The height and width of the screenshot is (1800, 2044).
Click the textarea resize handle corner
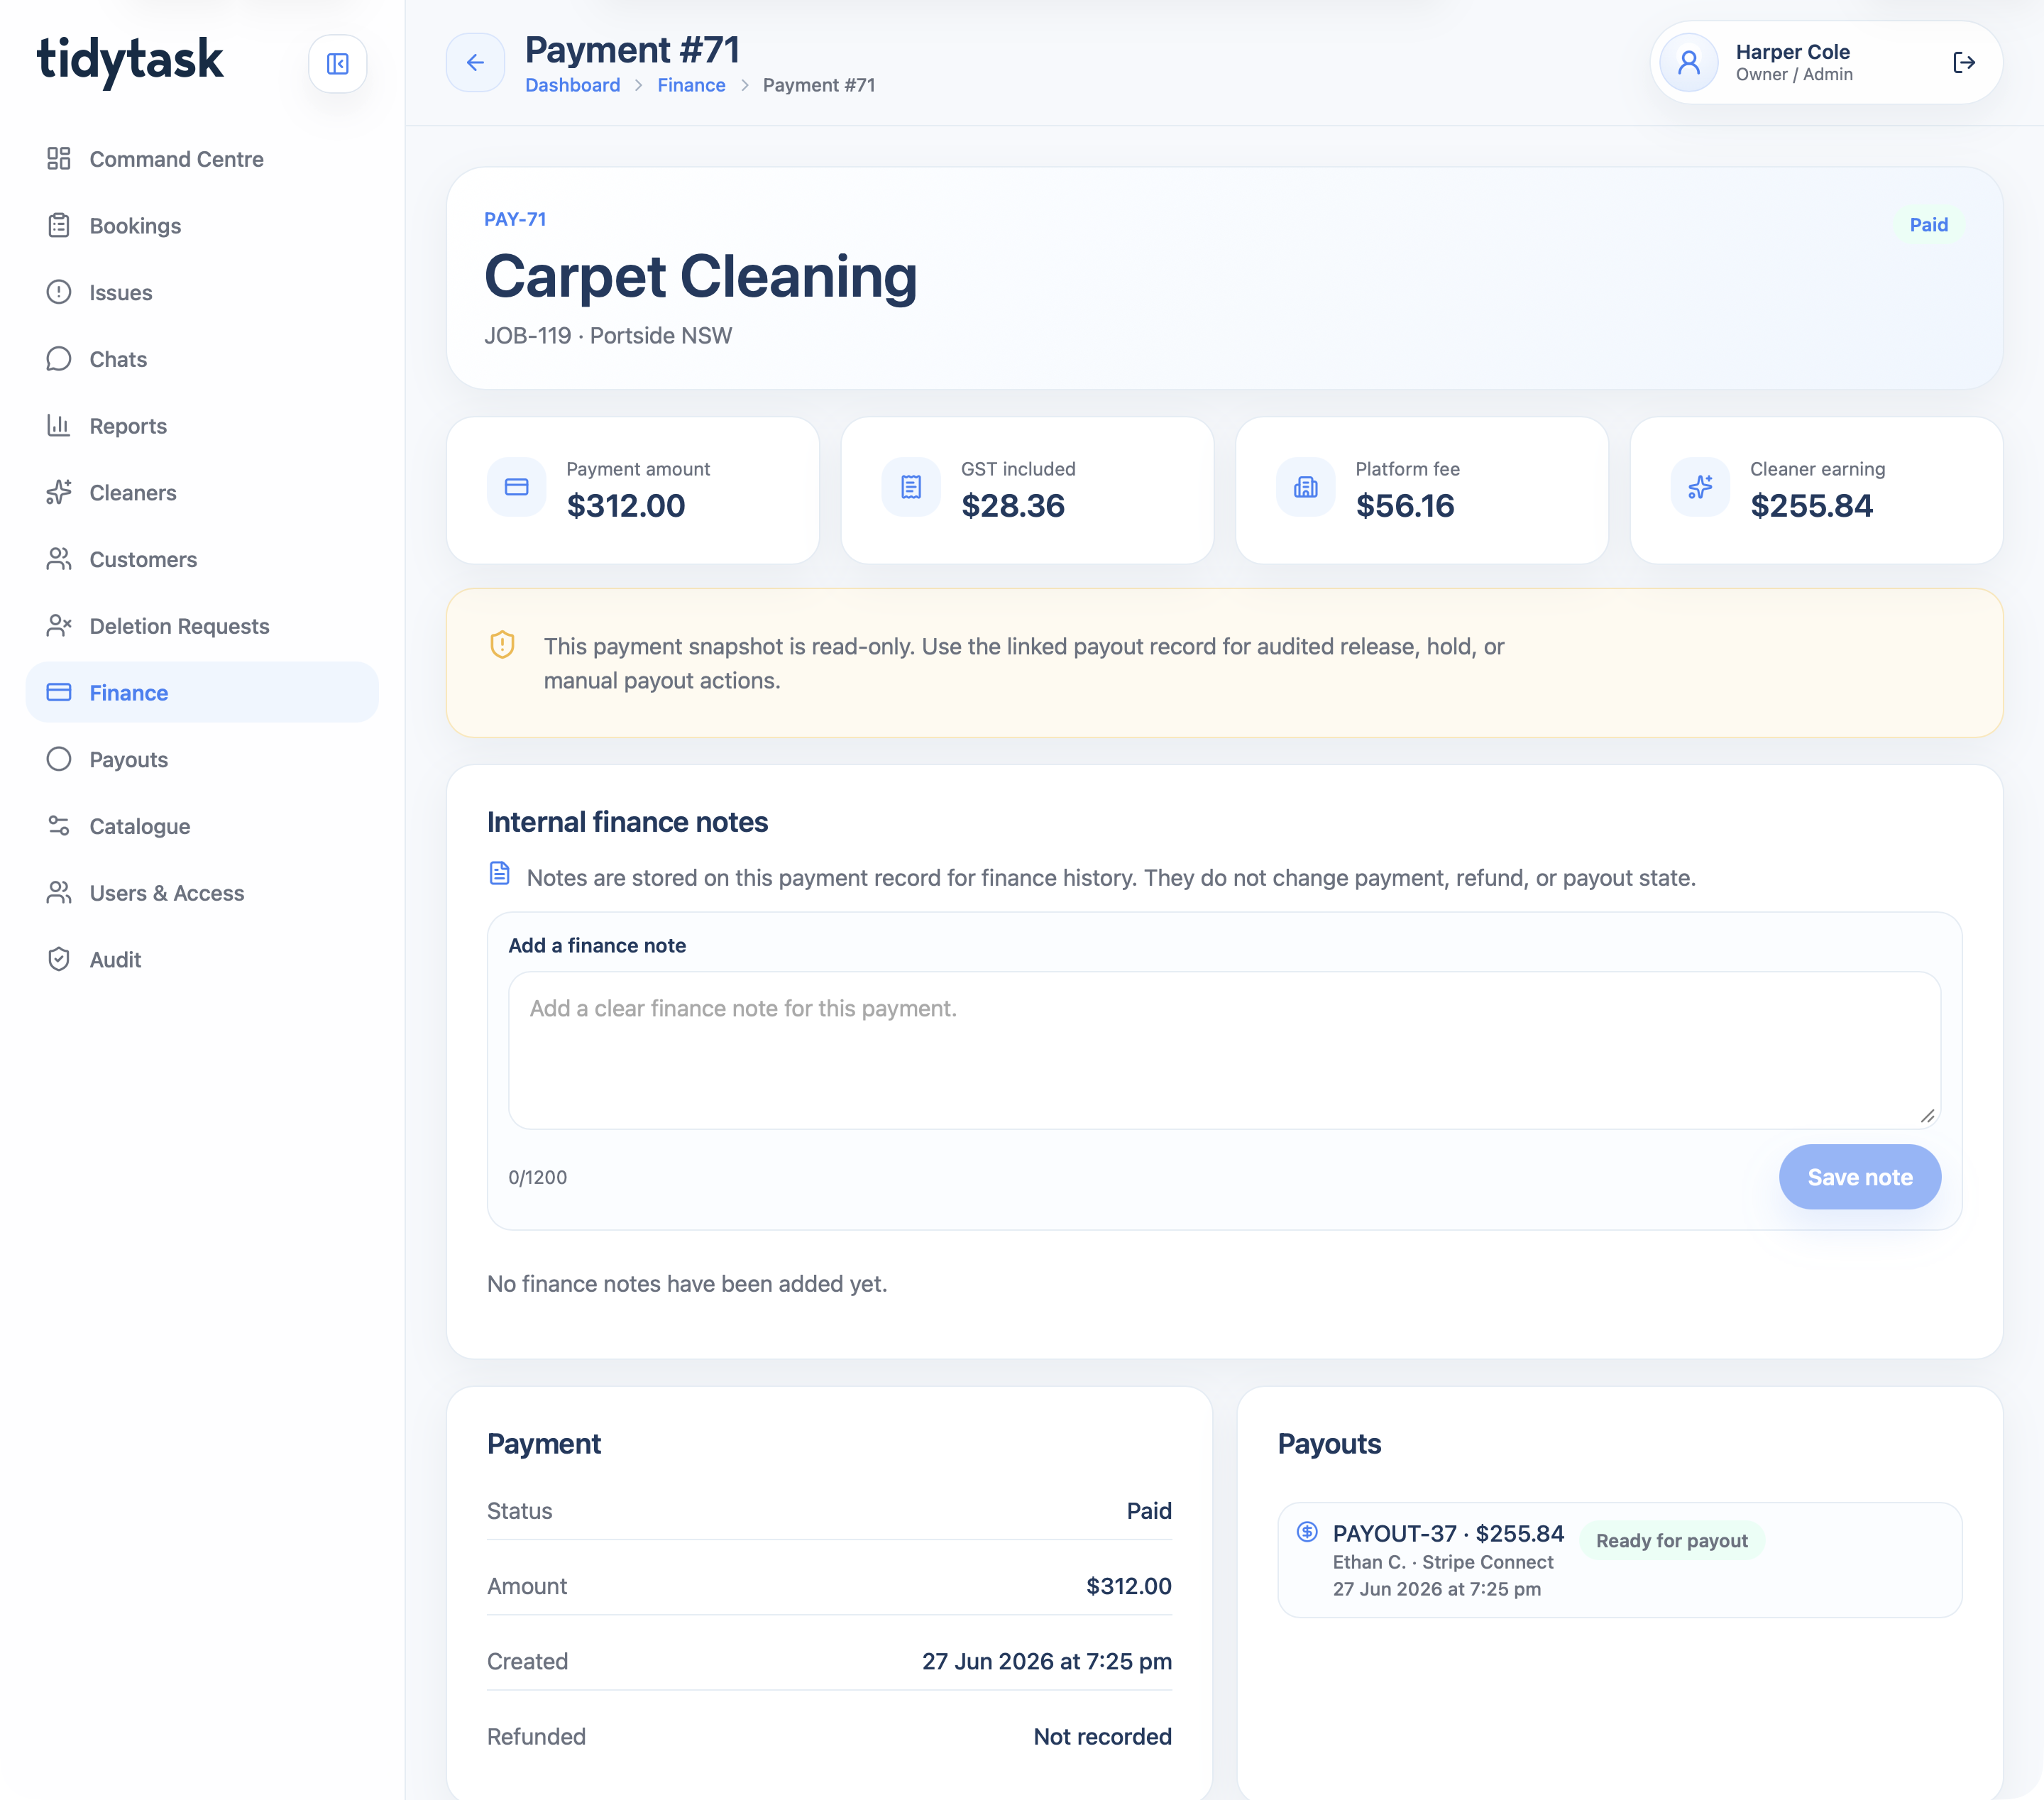point(1927,1116)
